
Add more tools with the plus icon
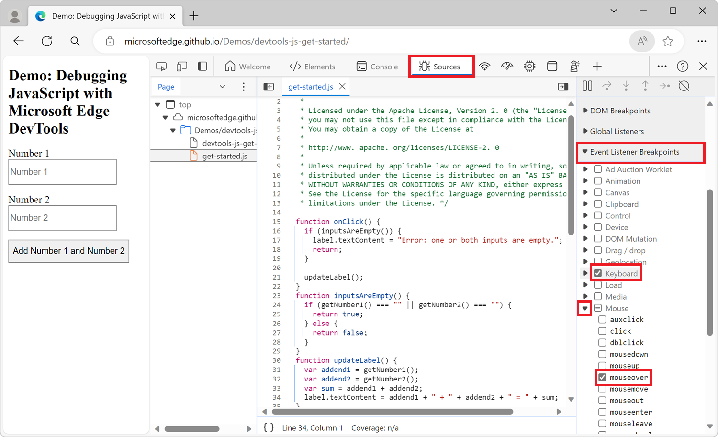click(x=597, y=66)
